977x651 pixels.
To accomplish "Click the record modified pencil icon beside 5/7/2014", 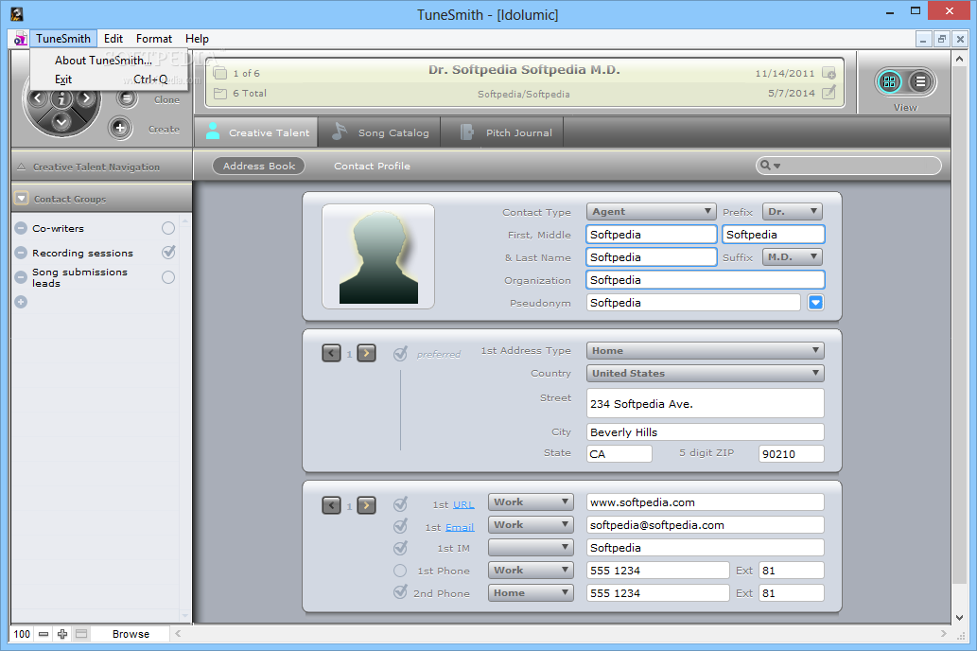I will [x=829, y=93].
